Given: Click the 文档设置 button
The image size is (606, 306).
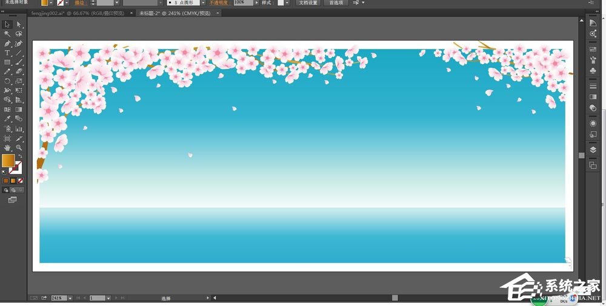Looking at the screenshot, I should 308,3.
